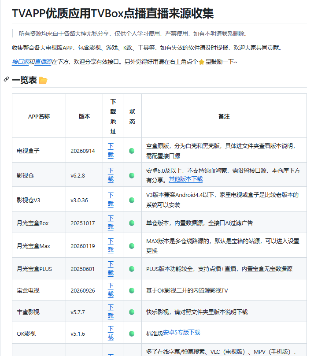Click the 下载 link for 电视盒子
Screen dimensions: 314x356
click(111, 151)
